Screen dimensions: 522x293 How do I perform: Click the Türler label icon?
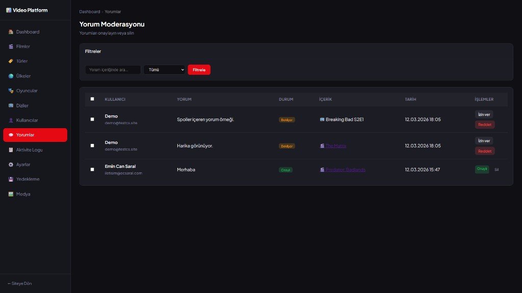tap(11, 61)
